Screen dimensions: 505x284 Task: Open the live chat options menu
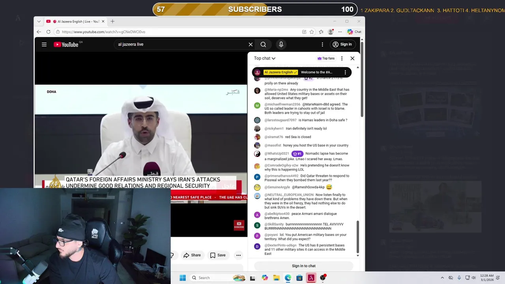(x=342, y=58)
